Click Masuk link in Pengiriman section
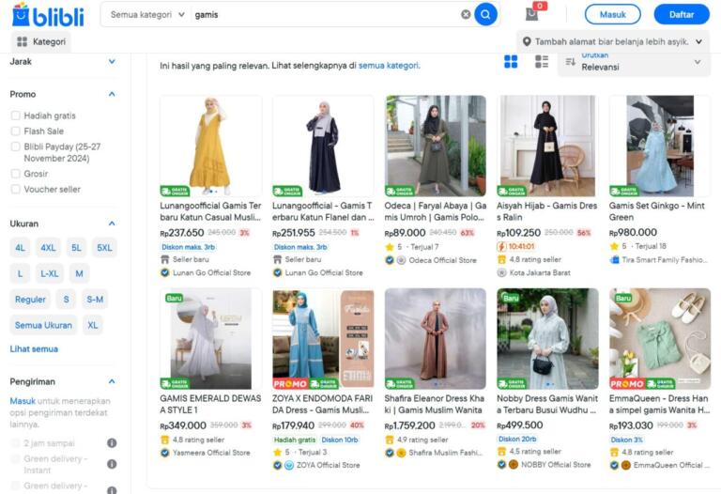The width and height of the screenshot is (721, 494). coord(23,401)
